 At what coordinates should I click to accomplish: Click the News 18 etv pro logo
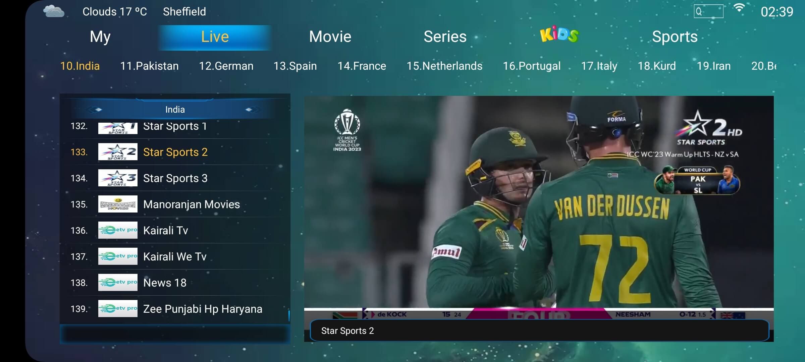pos(118,282)
